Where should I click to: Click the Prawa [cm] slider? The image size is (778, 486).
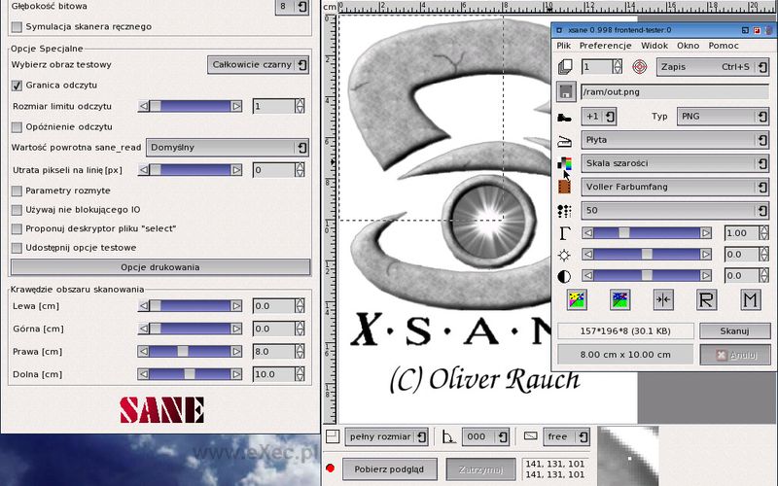point(190,352)
